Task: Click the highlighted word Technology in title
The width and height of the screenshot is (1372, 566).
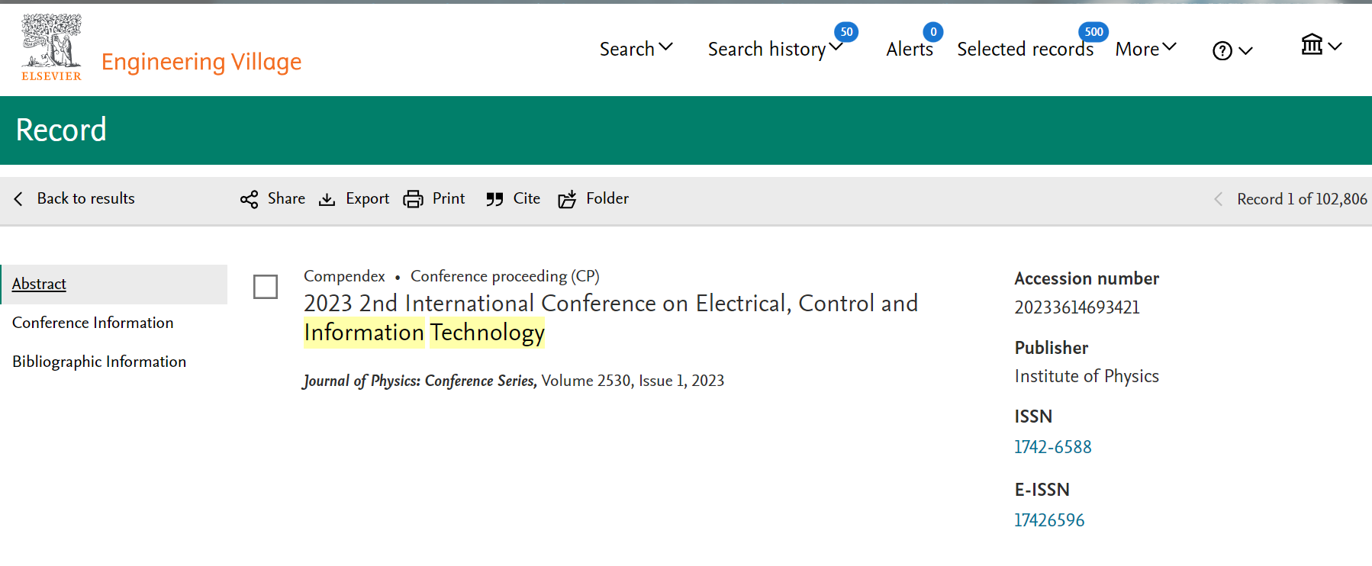Action: [487, 333]
